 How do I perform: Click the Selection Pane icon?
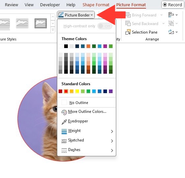pos(128,32)
